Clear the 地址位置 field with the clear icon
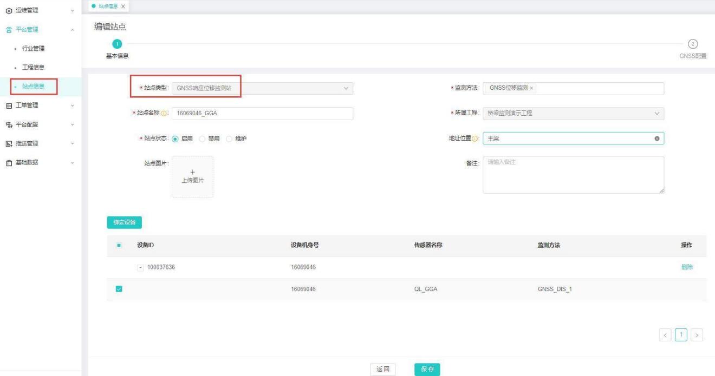This screenshot has height=376, width=715. [657, 139]
